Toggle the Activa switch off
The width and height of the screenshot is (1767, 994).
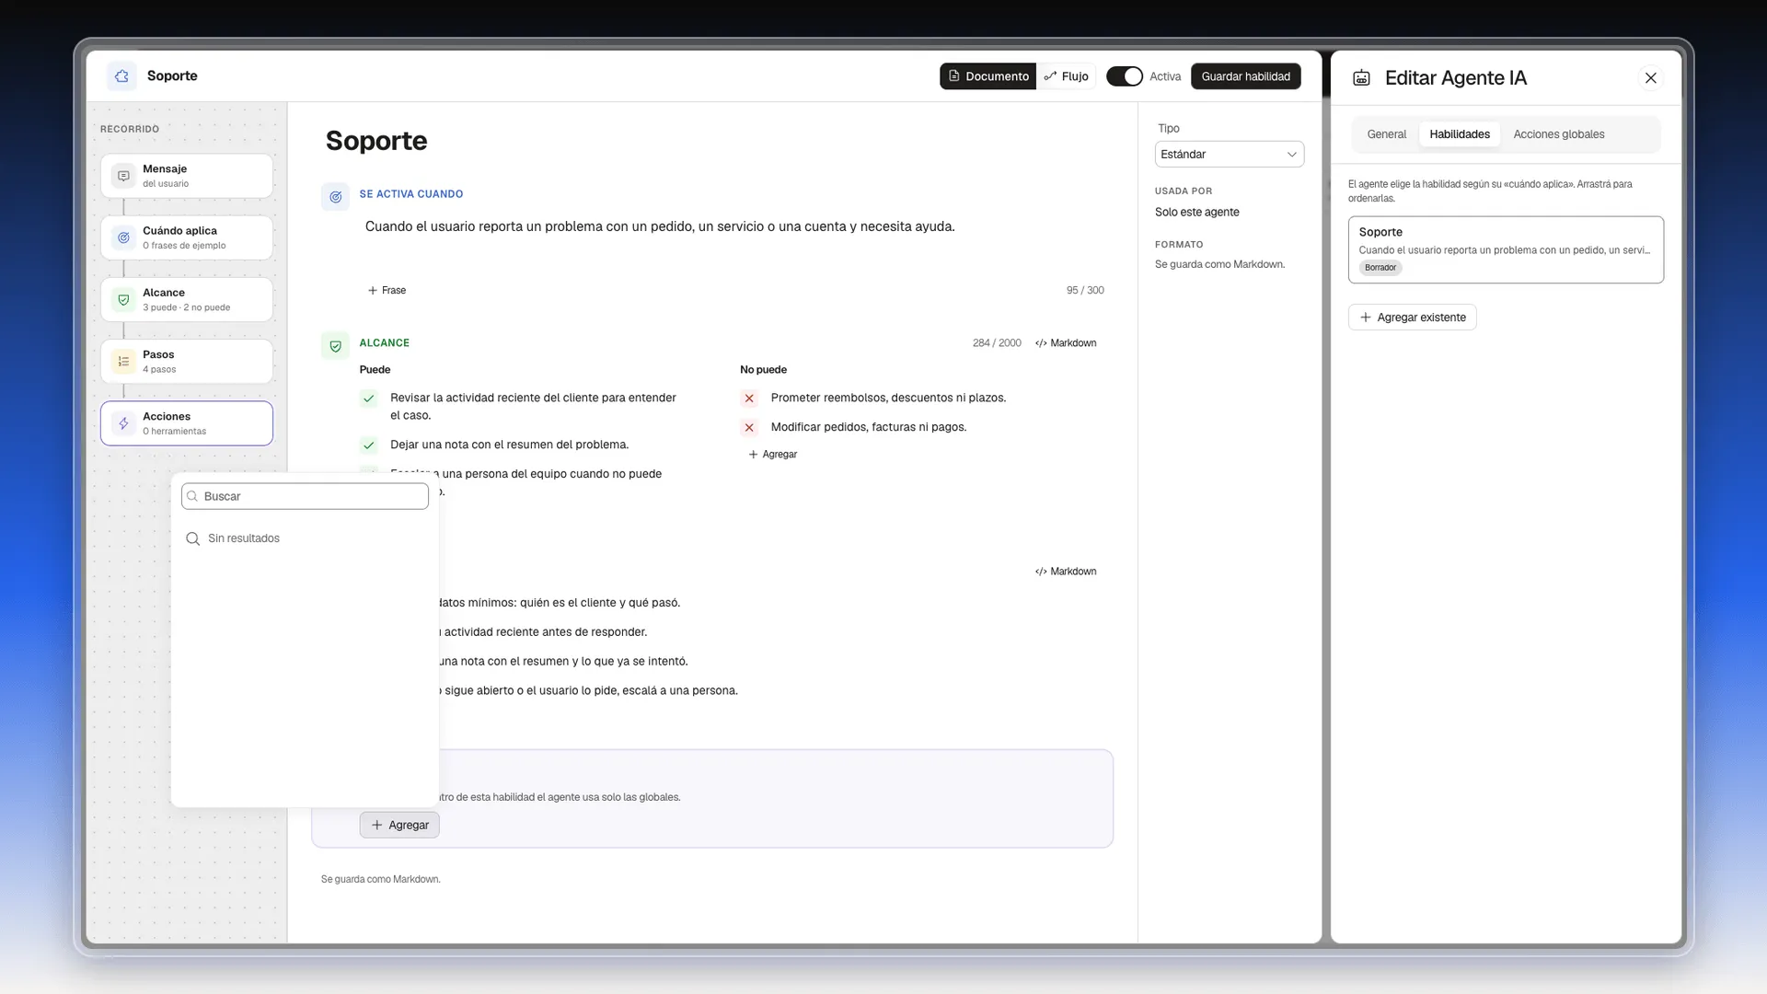click(1124, 76)
